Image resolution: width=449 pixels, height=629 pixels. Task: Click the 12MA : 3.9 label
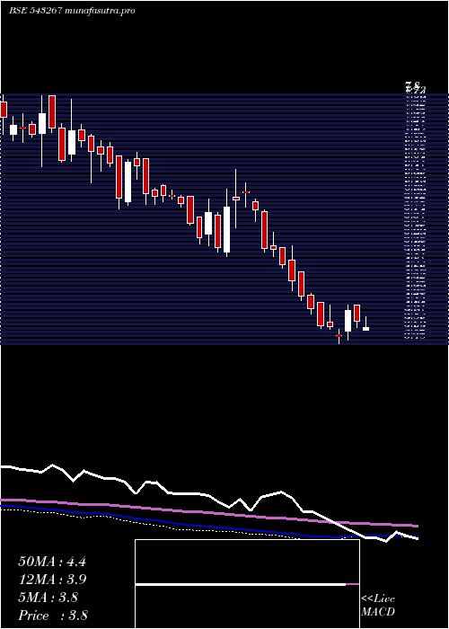pos(52,580)
